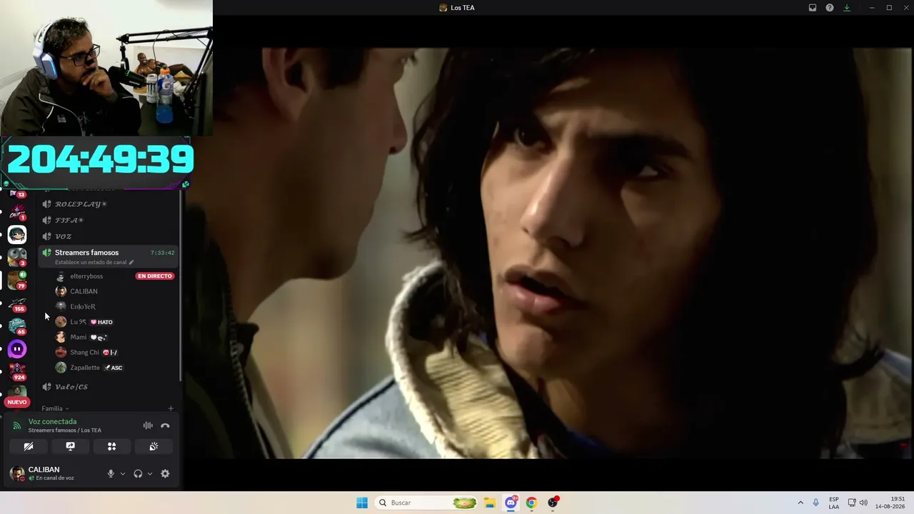914x514 pixels.
Task: Click the Buscar taskbar search field
Action: [x=427, y=503]
